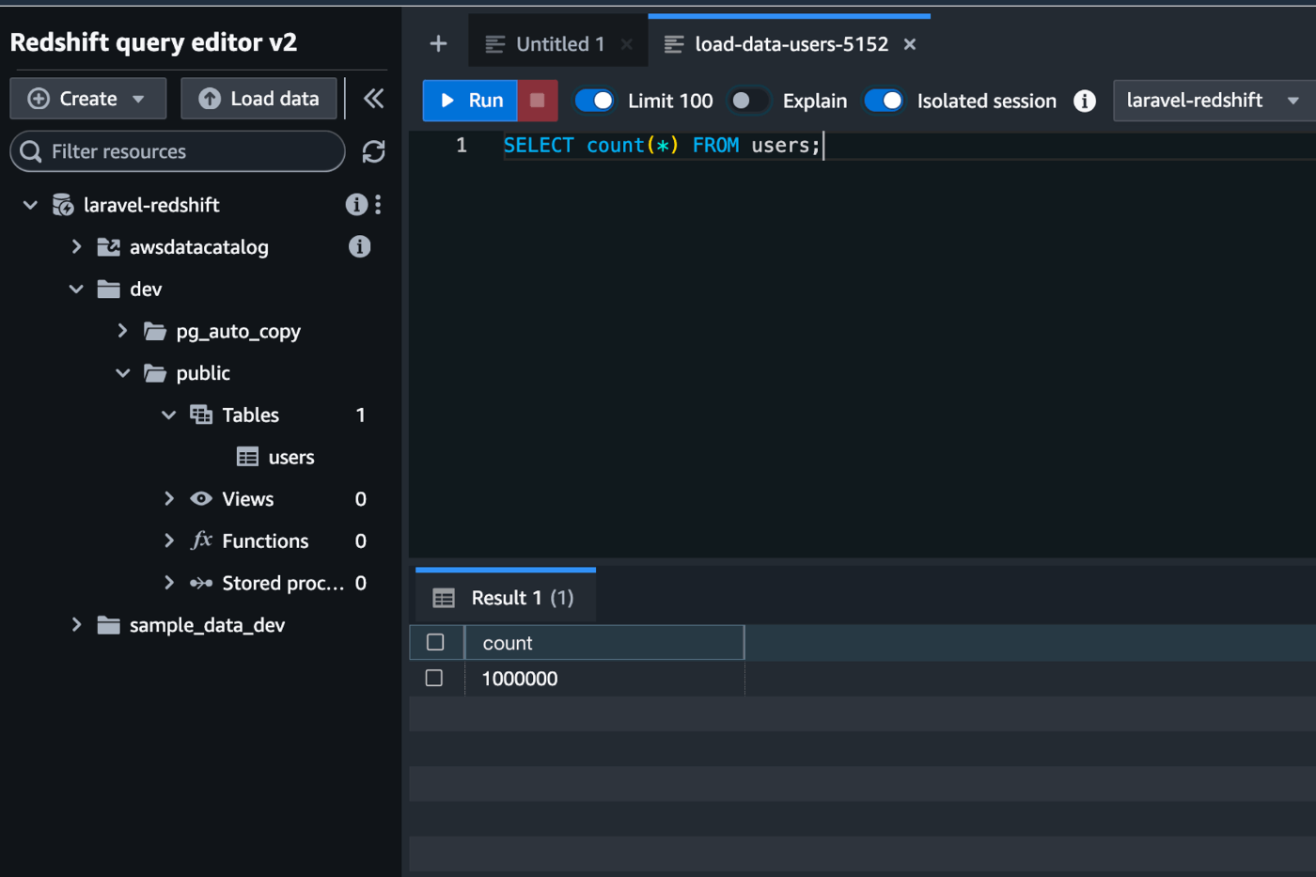Click the search magnifier icon
This screenshot has width=1316, height=877.
pos(31,151)
